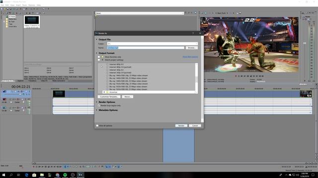The width and height of the screenshot is (318, 178).
Task: Open File Explorer from the taskbar
Action: tap(42, 175)
